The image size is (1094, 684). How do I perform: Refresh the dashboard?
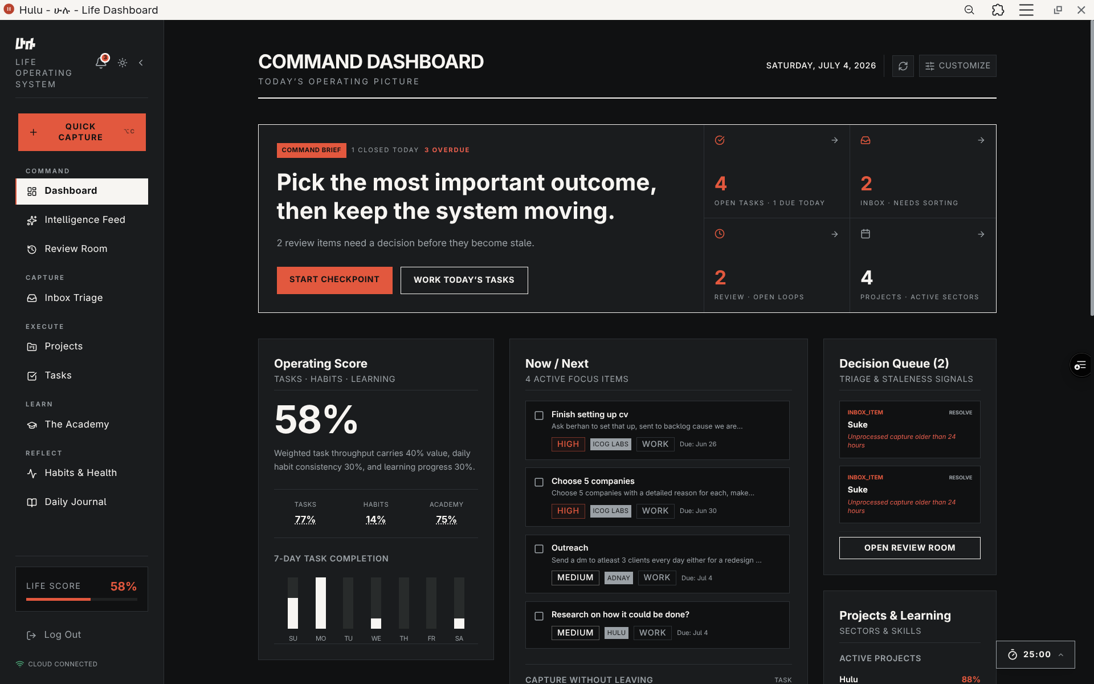(903, 66)
